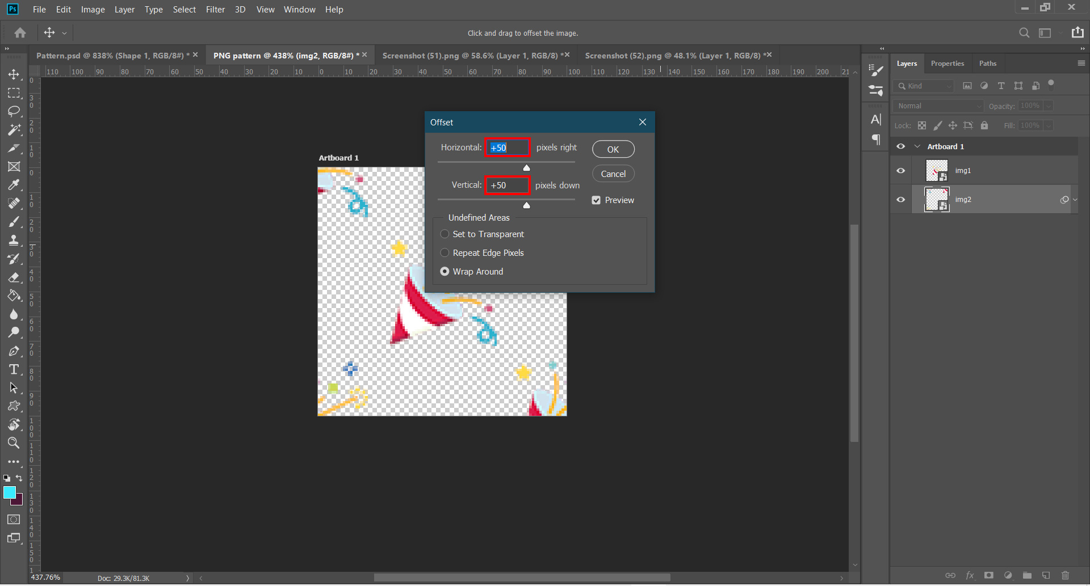Select the Lasso tool
1090x586 pixels.
click(14, 111)
